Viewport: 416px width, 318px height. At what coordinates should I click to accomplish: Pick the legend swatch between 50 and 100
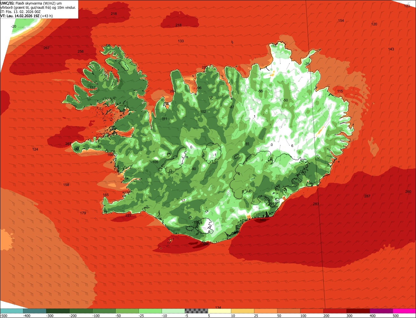tap(289, 311)
